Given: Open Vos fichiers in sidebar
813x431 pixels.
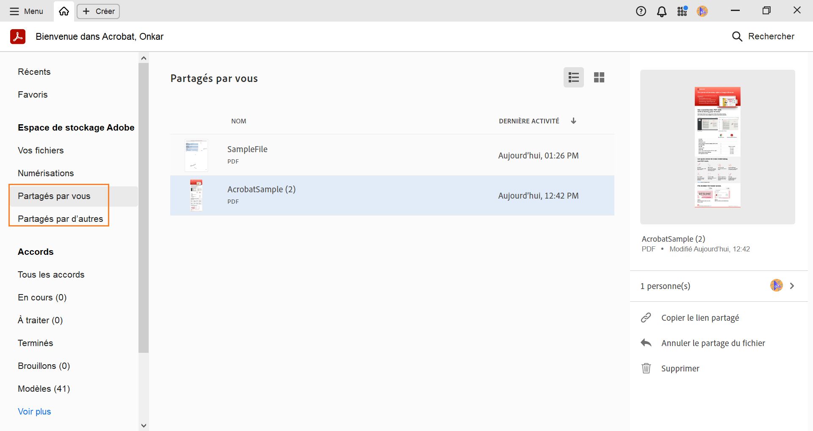Looking at the screenshot, I should pyautogui.click(x=41, y=150).
